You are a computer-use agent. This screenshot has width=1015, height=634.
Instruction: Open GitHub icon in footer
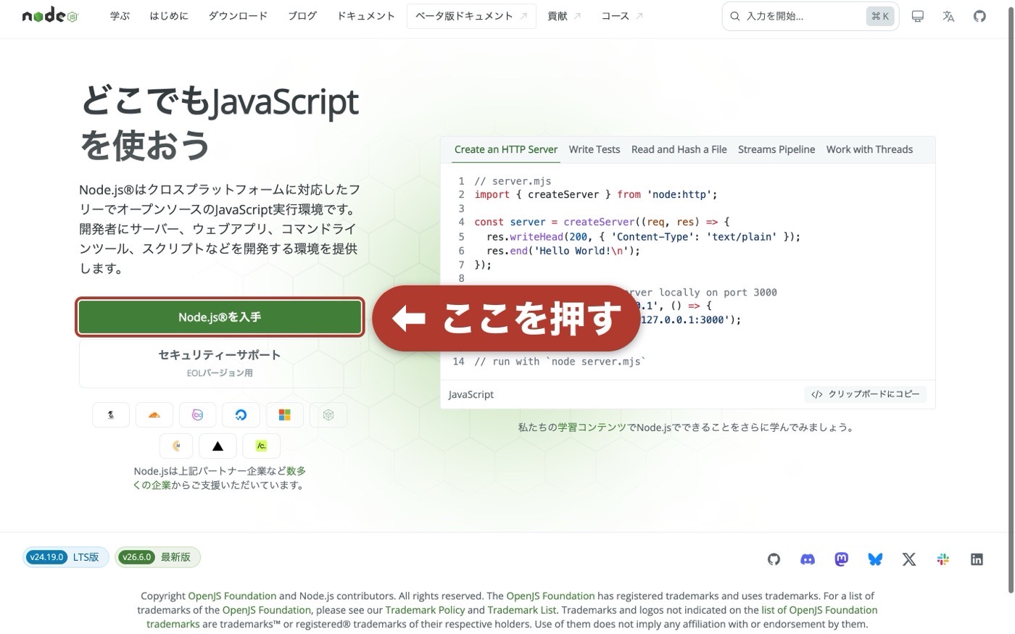(x=774, y=559)
